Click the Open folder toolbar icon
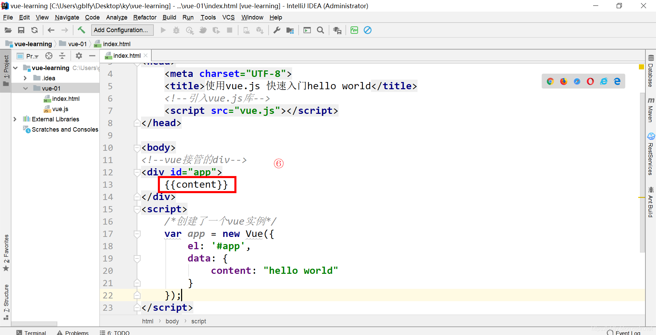 tap(8, 30)
